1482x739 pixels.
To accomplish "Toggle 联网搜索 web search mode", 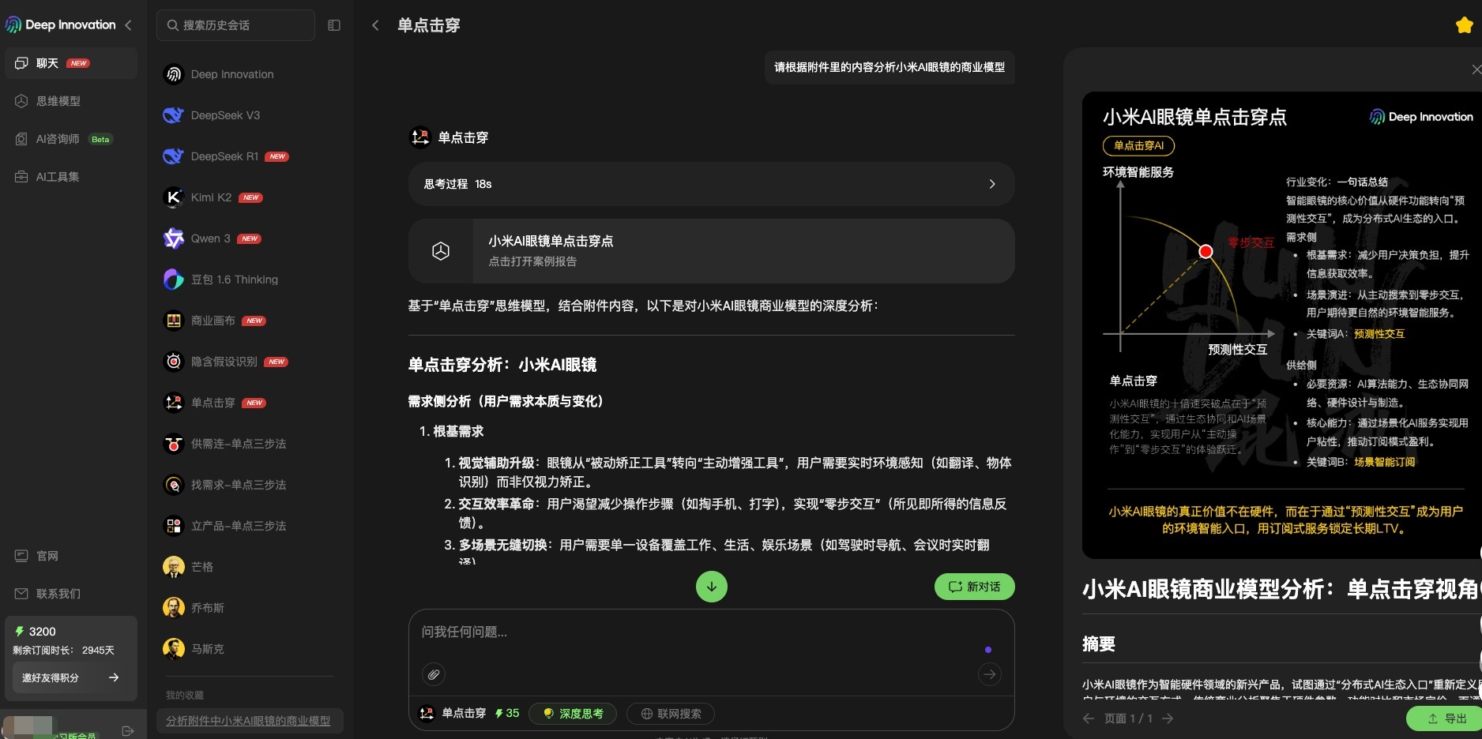I will point(671,714).
